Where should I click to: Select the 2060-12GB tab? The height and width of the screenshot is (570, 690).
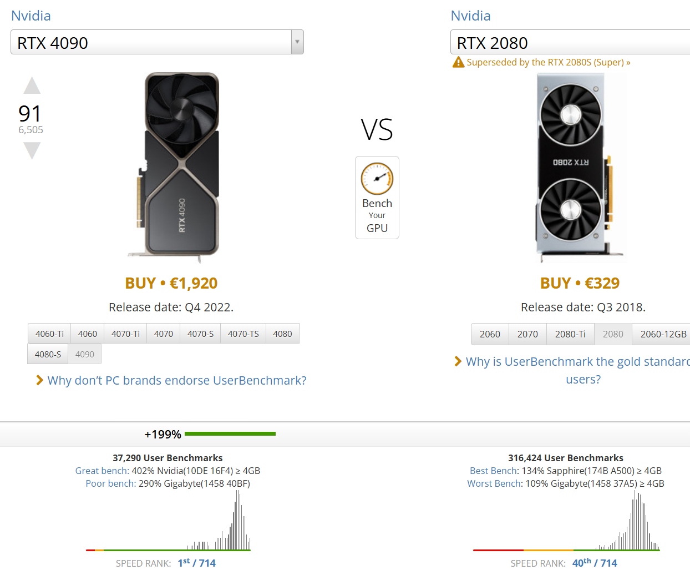pyautogui.click(x=663, y=334)
